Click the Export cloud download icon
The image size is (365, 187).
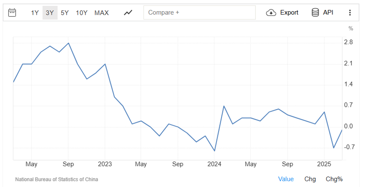click(x=271, y=12)
